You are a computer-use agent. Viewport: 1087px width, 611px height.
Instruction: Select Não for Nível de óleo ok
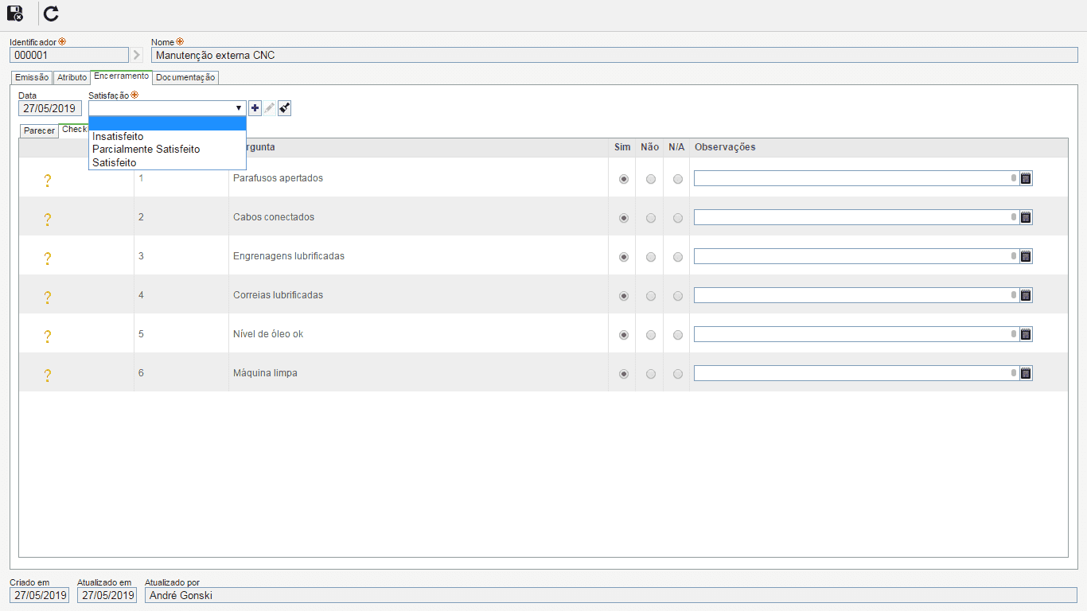[651, 335]
